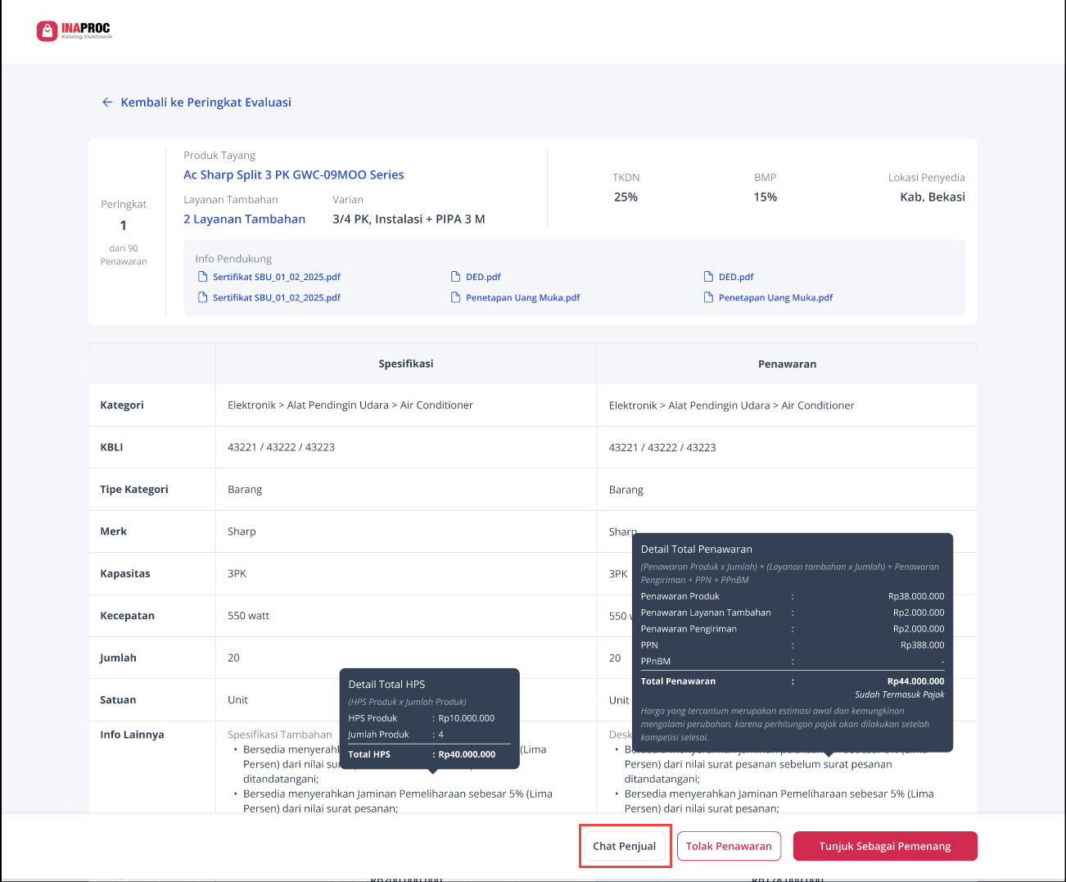This screenshot has width=1066, height=882.
Task: Click Unit in the Spesifikasi Satuan cell
Action: tap(237, 700)
